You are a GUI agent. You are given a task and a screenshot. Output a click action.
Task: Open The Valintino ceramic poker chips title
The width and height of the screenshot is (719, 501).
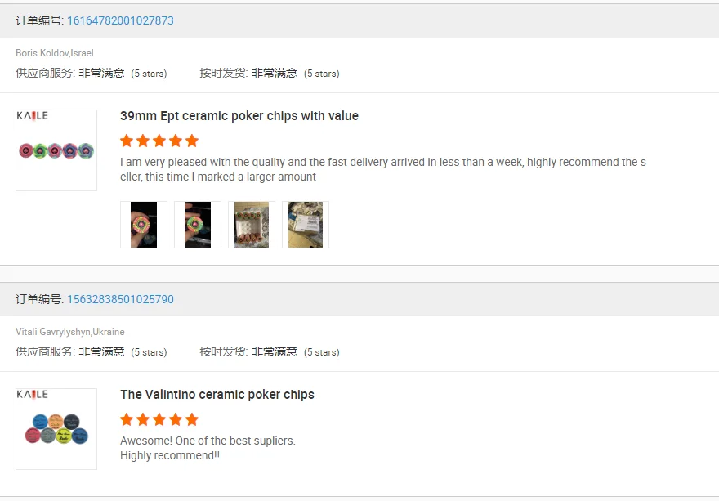[x=217, y=395]
